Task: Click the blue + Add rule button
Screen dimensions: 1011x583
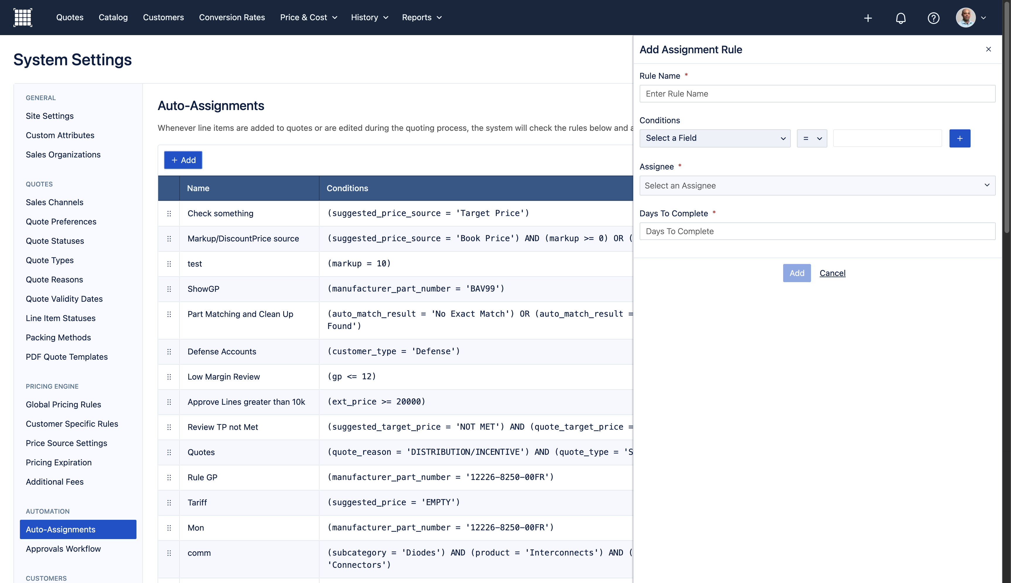Action: pyautogui.click(x=183, y=160)
